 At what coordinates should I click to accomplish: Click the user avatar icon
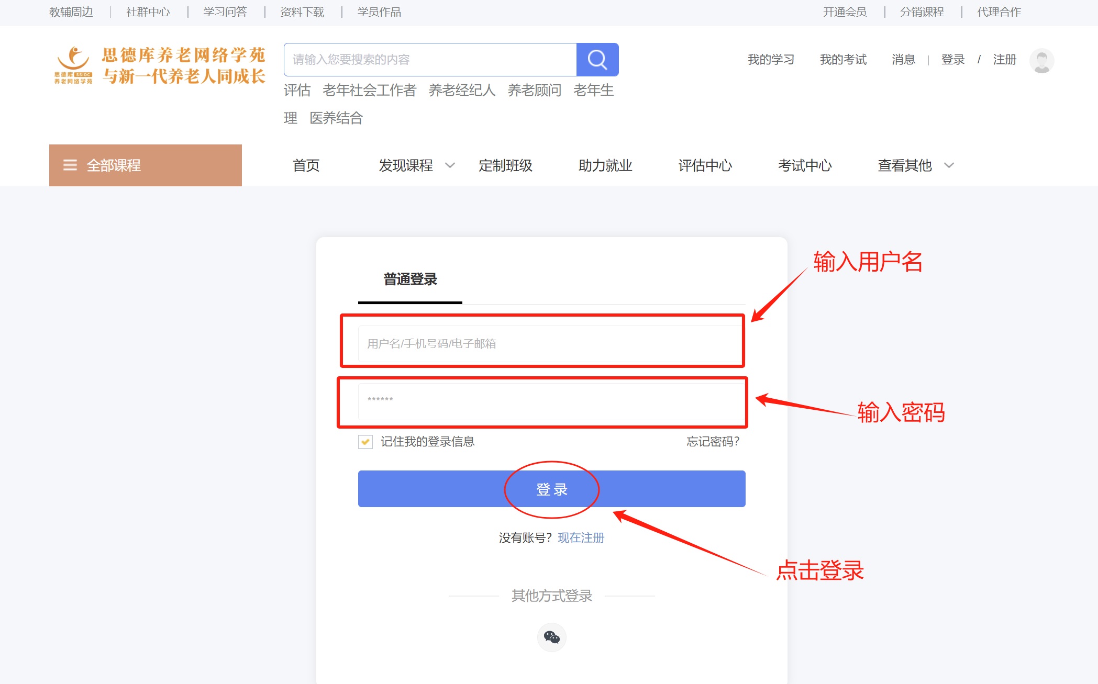point(1041,61)
